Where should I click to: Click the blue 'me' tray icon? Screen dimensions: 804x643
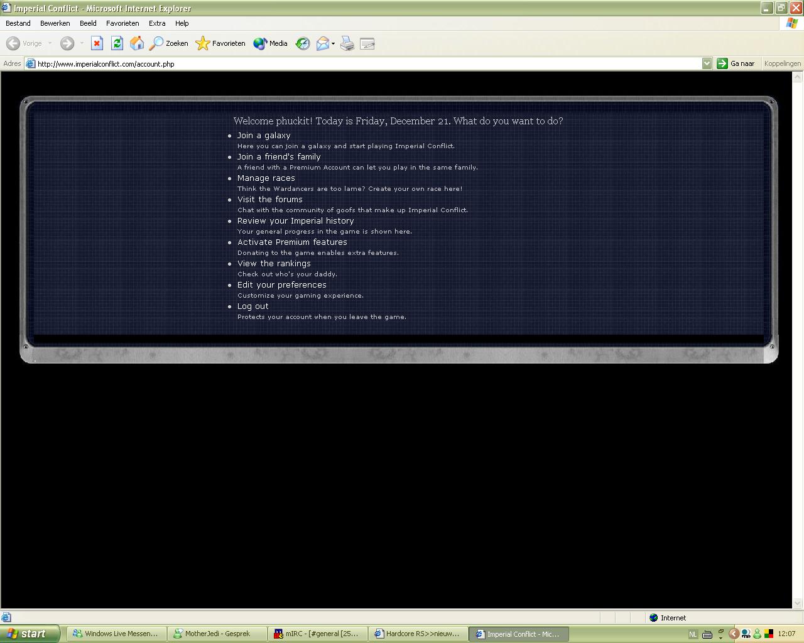tap(746, 634)
